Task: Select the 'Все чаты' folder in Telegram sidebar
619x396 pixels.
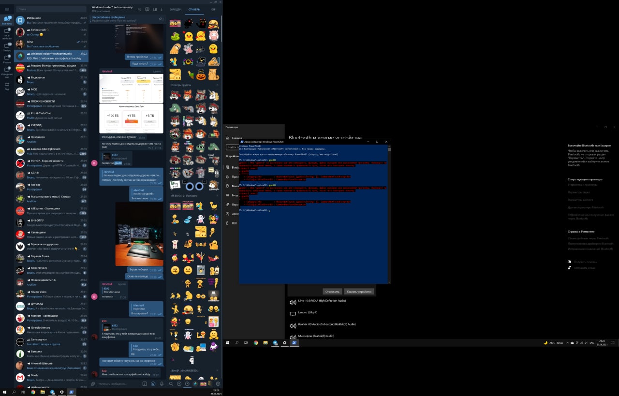Action: point(7,20)
